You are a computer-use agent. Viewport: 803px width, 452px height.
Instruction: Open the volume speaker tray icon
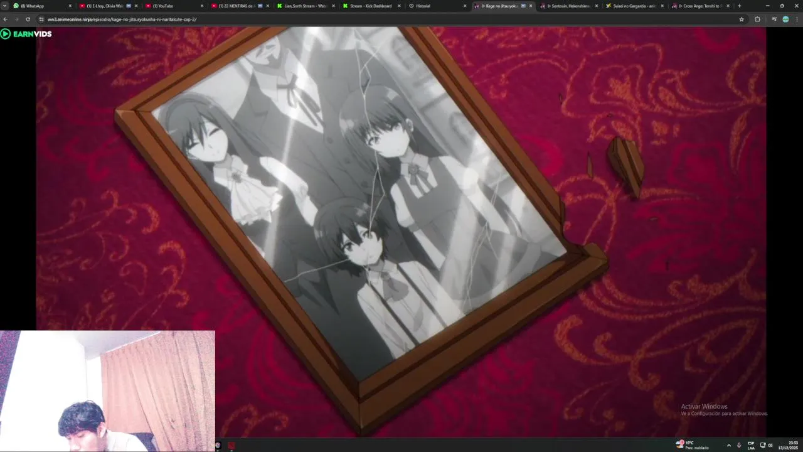tap(770, 445)
